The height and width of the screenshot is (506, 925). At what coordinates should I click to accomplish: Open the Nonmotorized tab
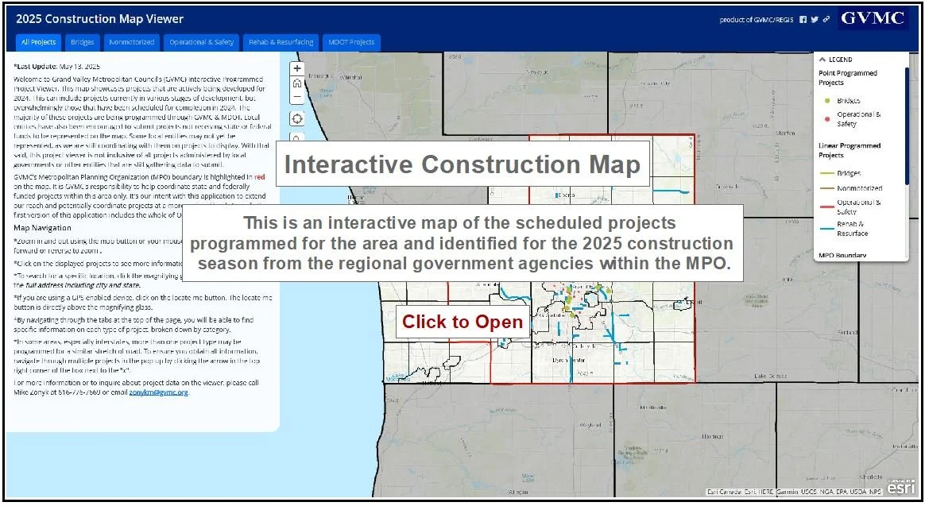tap(132, 42)
